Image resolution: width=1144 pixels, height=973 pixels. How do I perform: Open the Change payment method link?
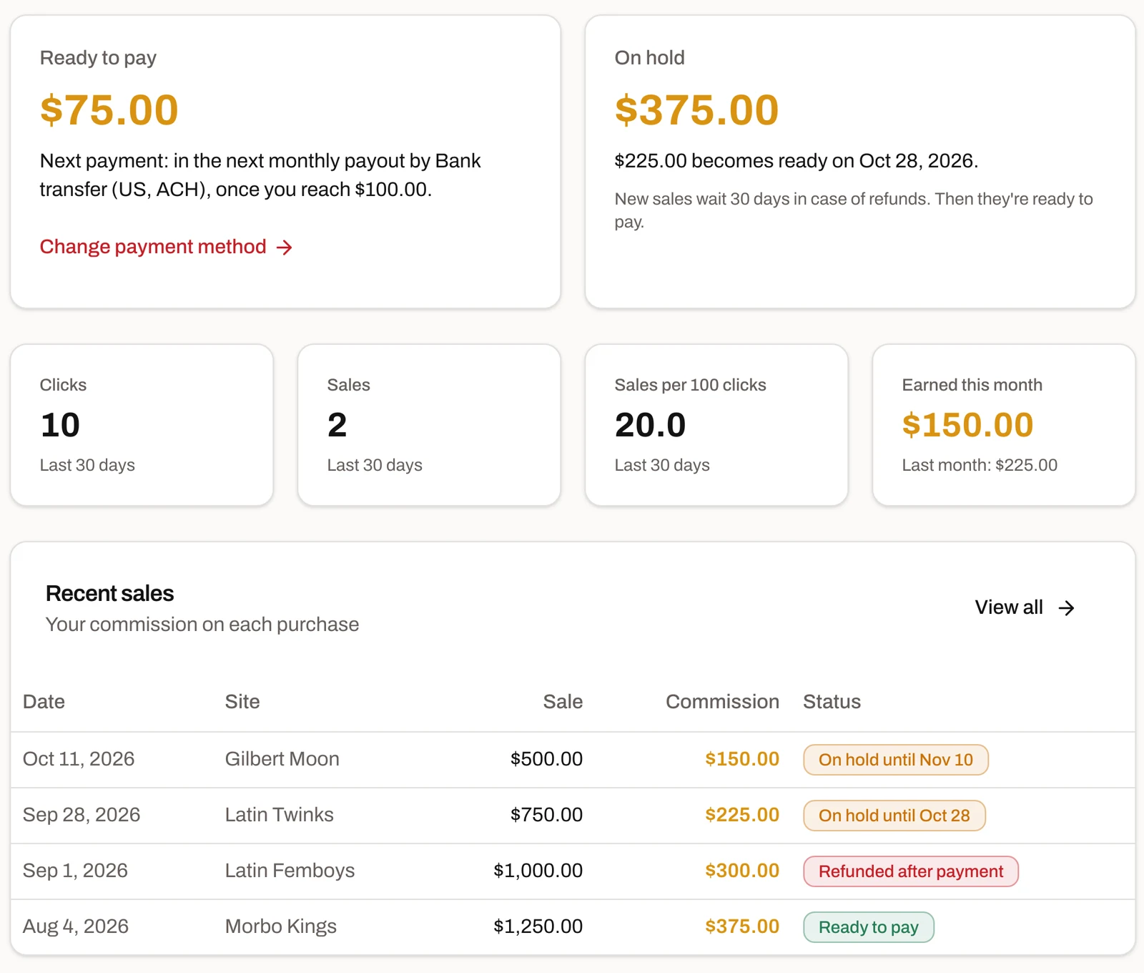166,247
